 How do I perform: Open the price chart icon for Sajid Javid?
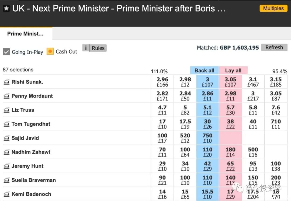coord(6,138)
